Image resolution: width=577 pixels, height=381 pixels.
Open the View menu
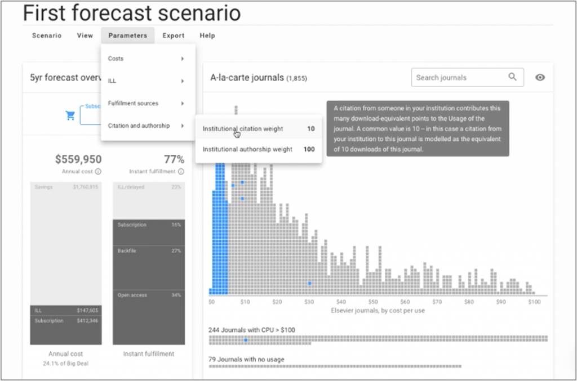(x=85, y=35)
